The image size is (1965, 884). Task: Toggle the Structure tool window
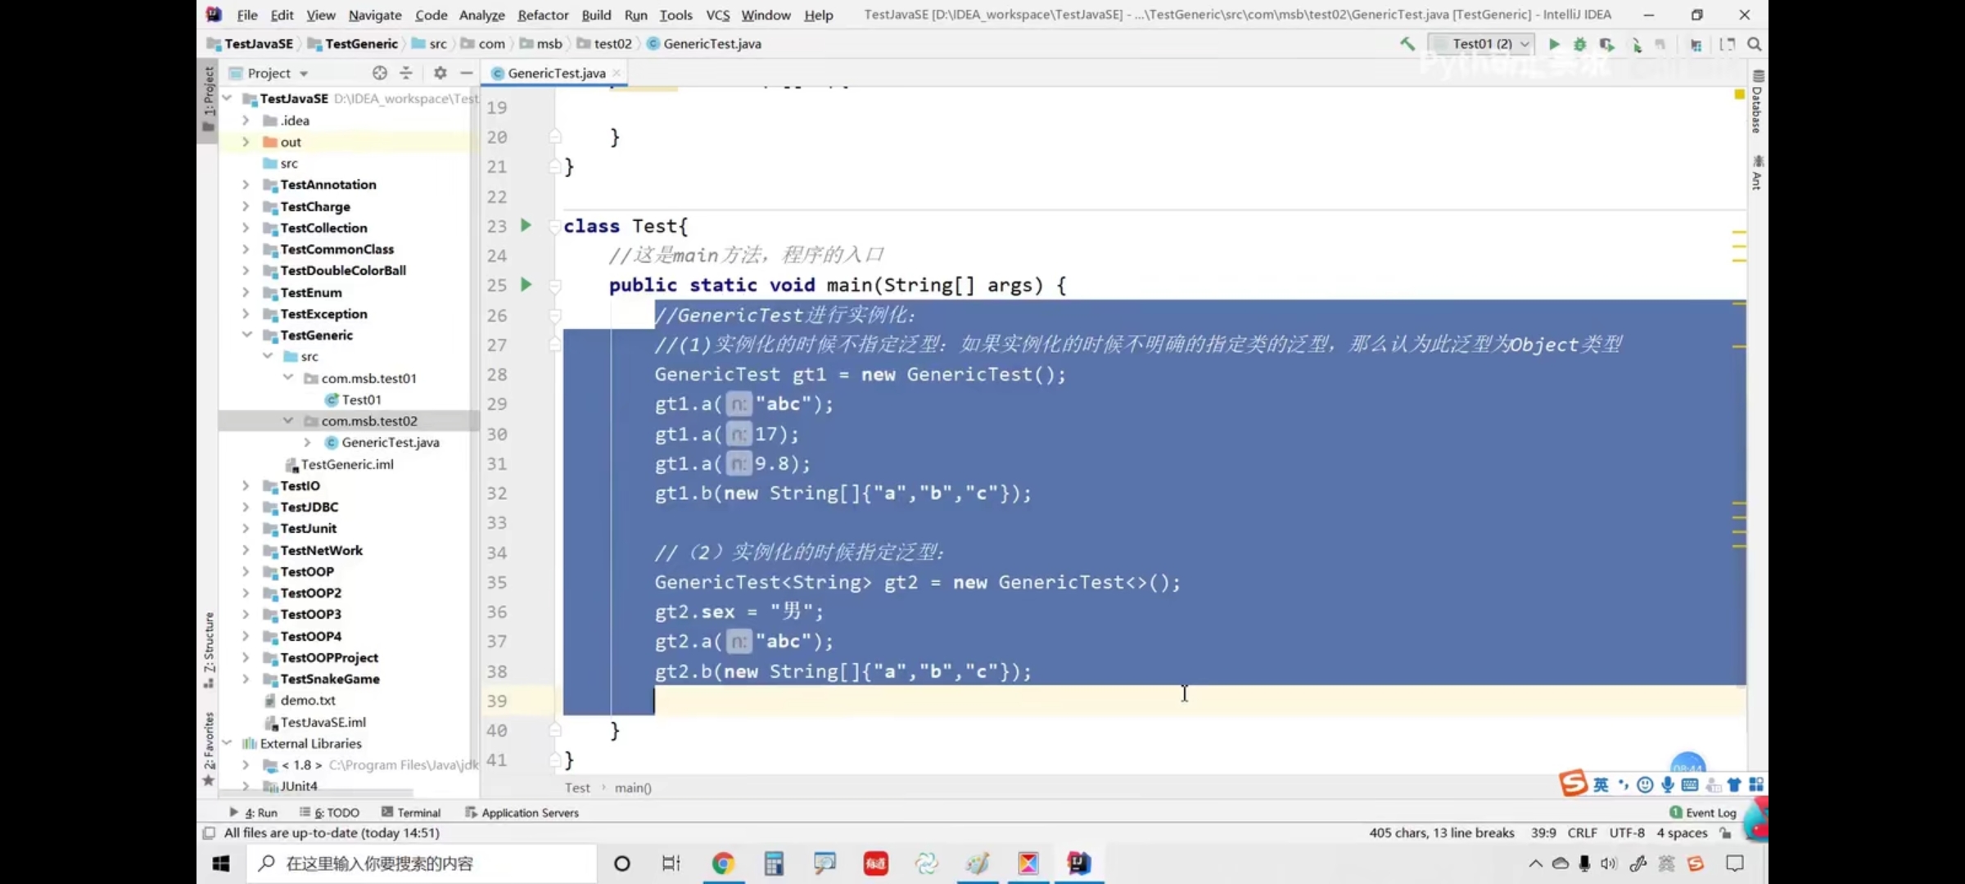pos(209,647)
